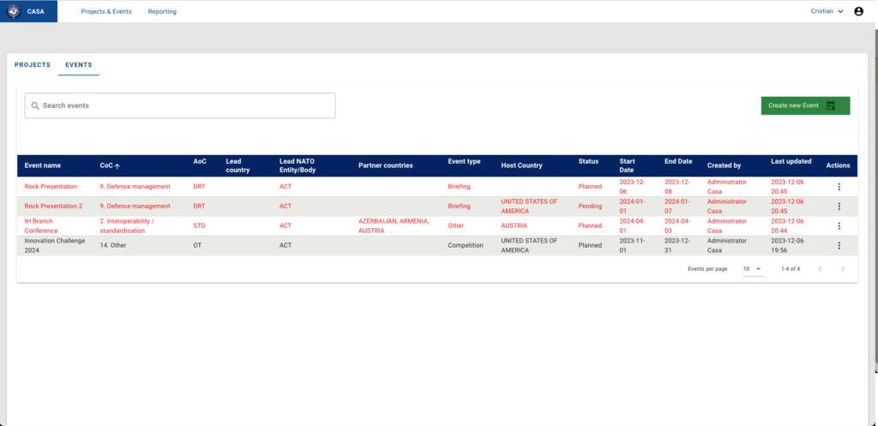The image size is (878, 426).
Task: Open the Events per page dropdown
Action: [x=752, y=269]
